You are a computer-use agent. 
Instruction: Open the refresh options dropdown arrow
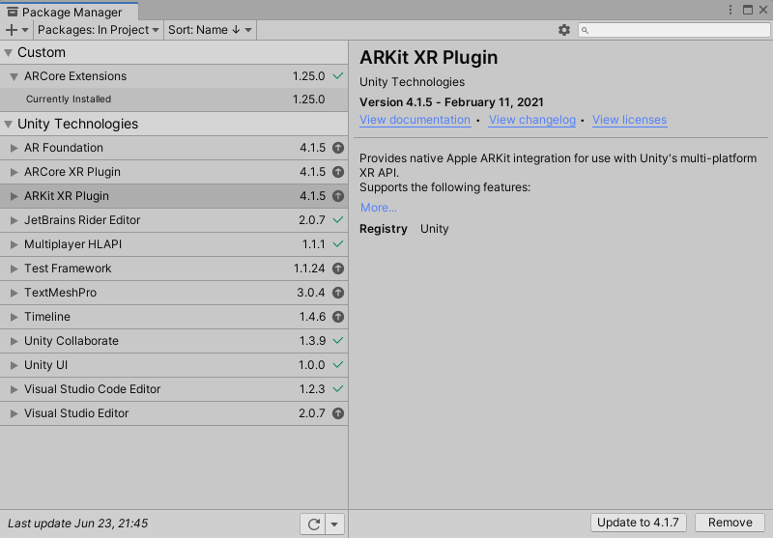334,524
